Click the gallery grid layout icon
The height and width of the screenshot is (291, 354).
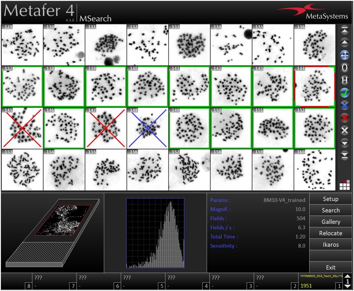(x=345, y=185)
